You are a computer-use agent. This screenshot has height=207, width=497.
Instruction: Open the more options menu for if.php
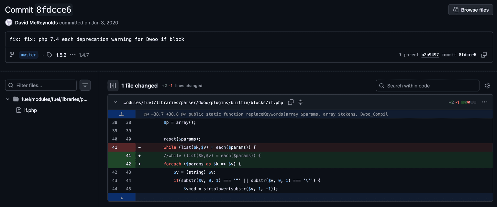[484, 102]
